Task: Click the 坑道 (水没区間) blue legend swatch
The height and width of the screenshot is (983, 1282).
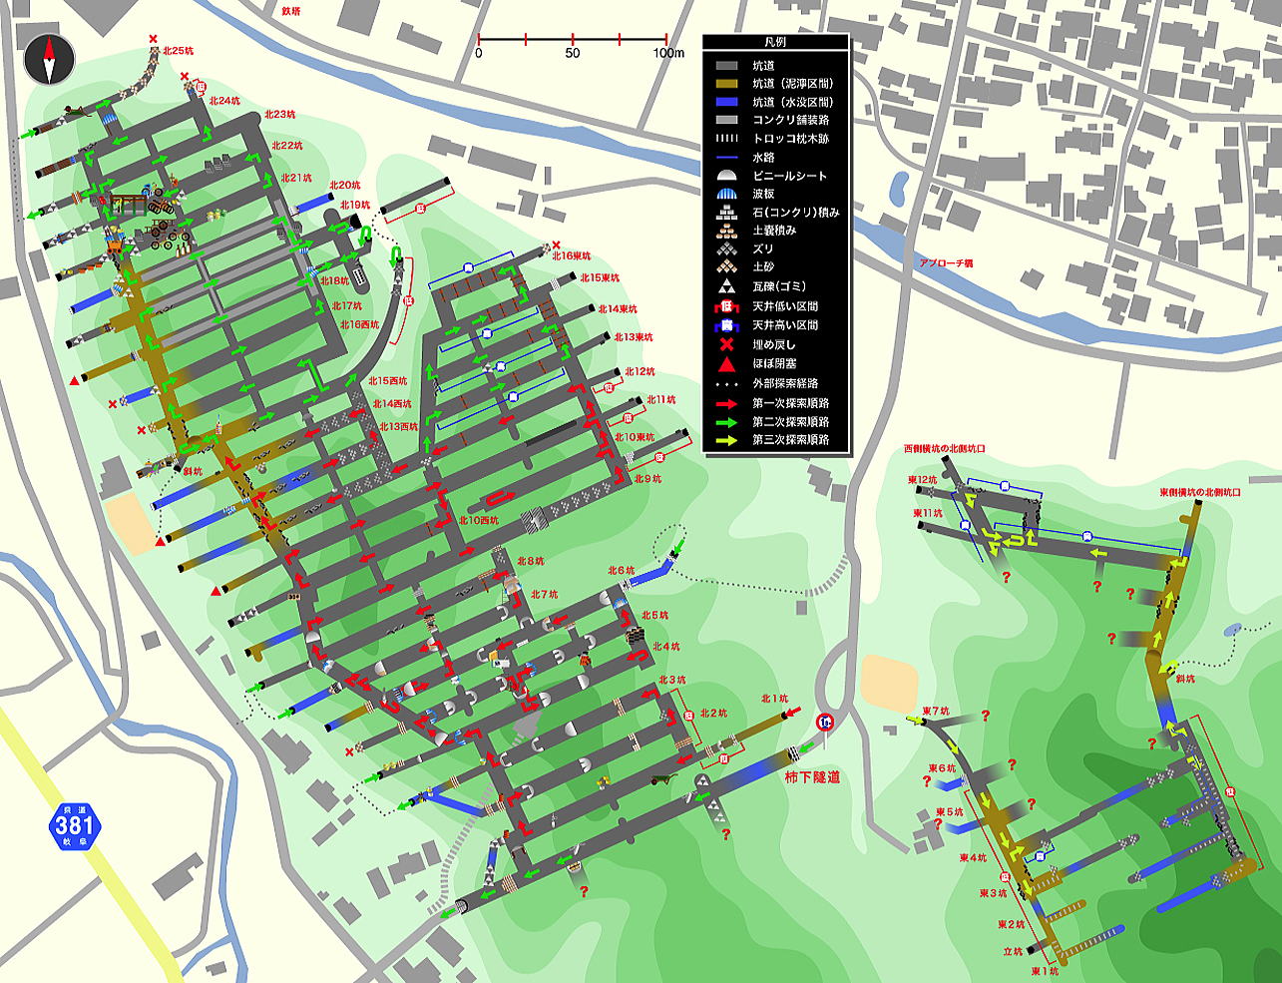Action: tap(726, 102)
